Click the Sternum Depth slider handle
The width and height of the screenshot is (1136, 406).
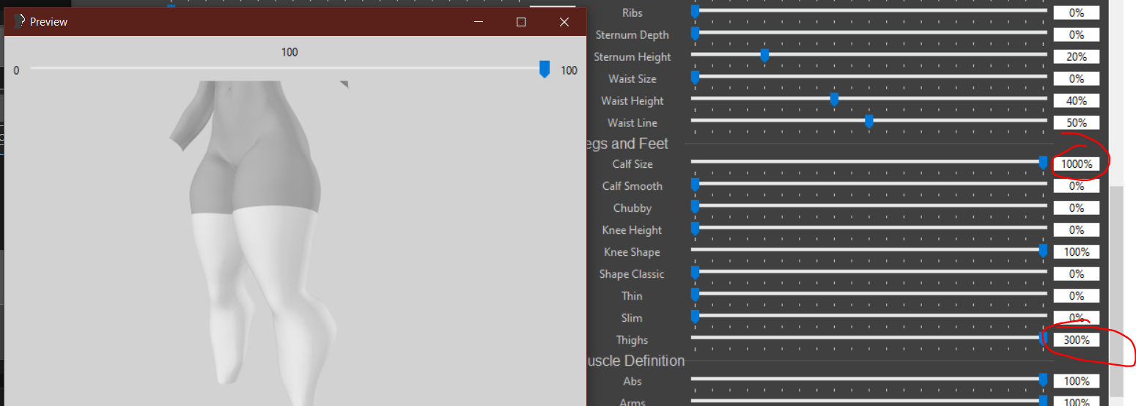point(695,33)
